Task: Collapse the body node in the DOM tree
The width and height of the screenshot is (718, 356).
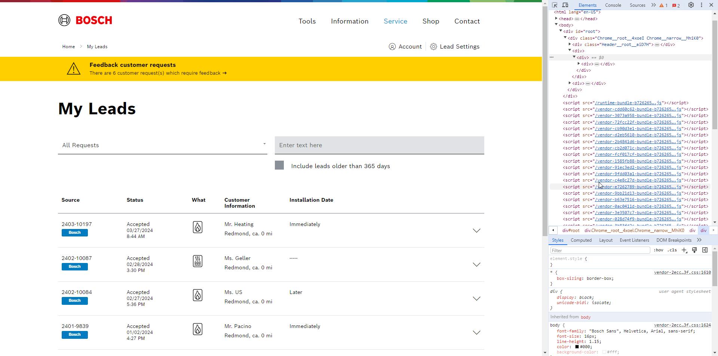Action: 556,25
